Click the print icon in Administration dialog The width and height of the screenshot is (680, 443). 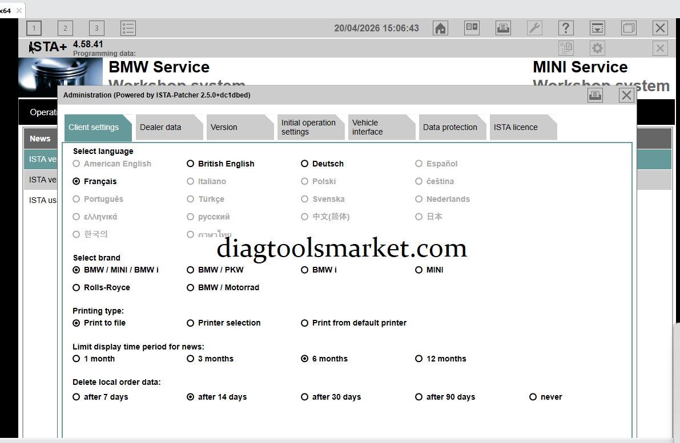click(x=595, y=95)
